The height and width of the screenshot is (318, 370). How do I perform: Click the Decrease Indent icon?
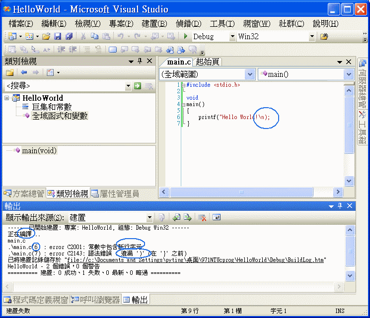[x=62, y=50]
